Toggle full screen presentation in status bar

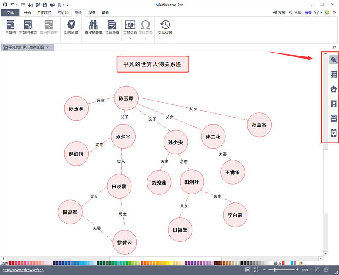(248, 270)
